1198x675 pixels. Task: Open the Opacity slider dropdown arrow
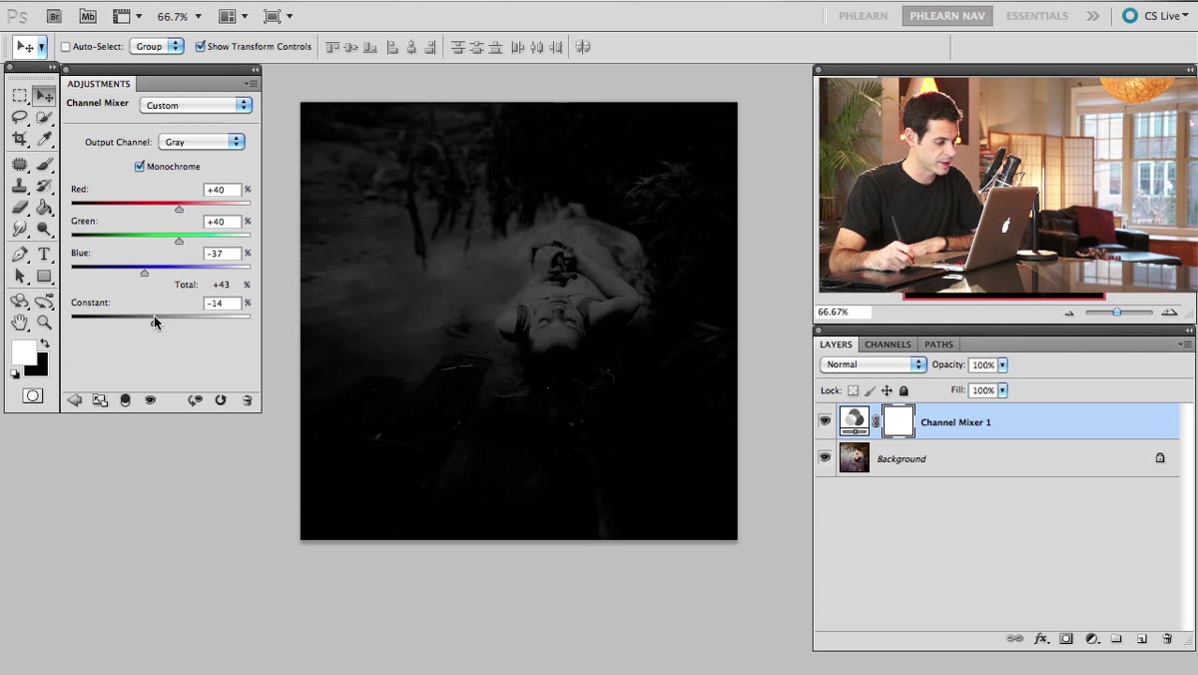point(1002,364)
